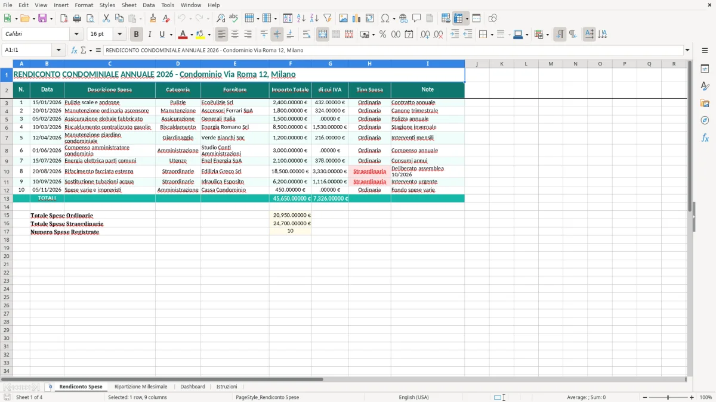Expand the formula bar

click(x=687, y=50)
